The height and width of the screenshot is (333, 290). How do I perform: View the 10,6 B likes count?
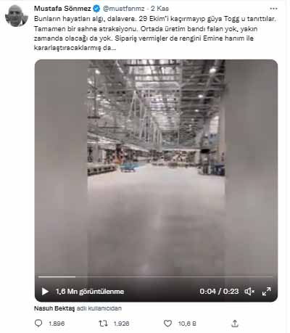pyautogui.click(x=187, y=324)
